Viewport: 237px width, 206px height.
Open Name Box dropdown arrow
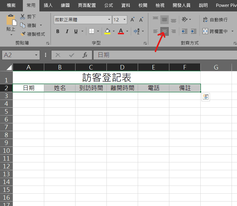click(x=36, y=55)
